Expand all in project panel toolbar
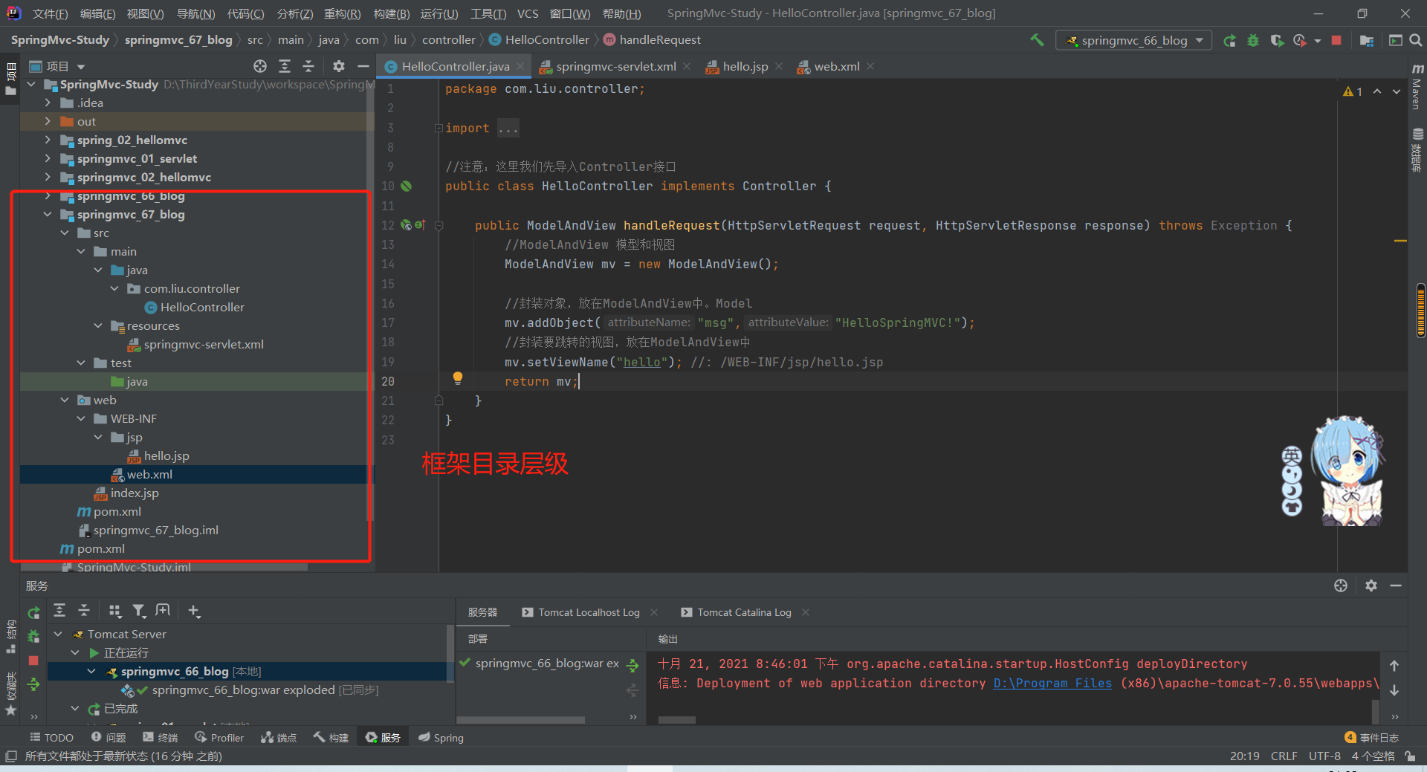 tap(285, 66)
